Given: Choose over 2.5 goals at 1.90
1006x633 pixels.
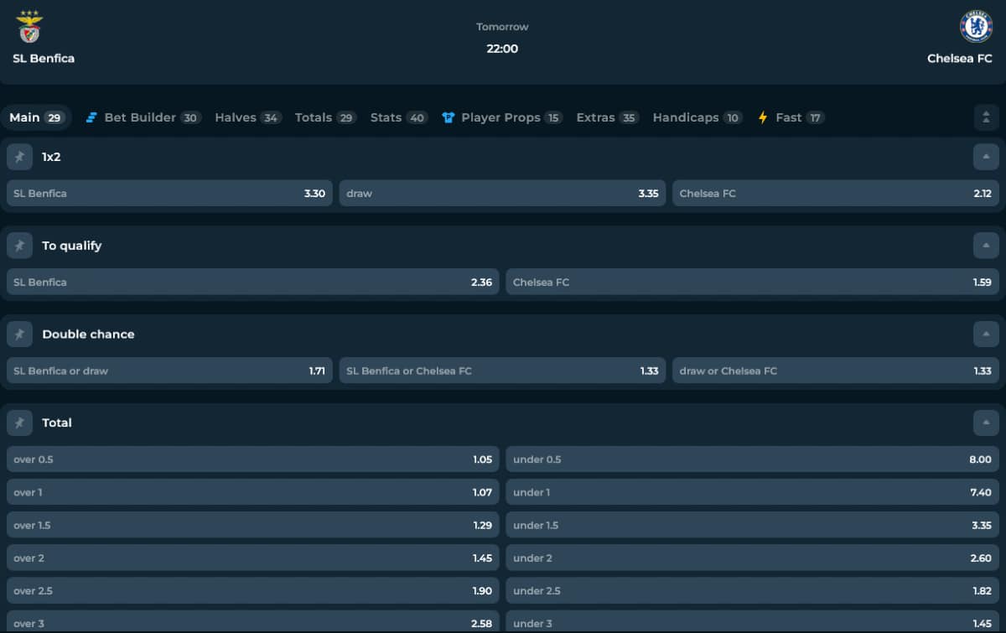Looking at the screenshot, I should pos(253,590).
